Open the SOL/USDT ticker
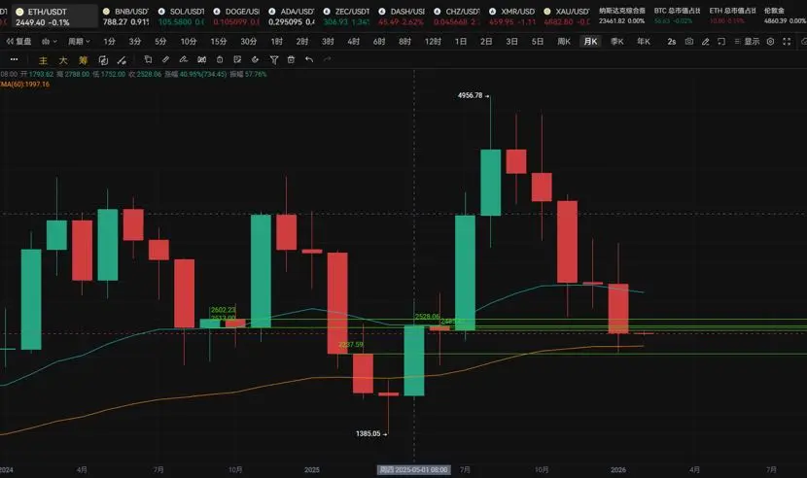Screen dimensions: 807x478 181,17
